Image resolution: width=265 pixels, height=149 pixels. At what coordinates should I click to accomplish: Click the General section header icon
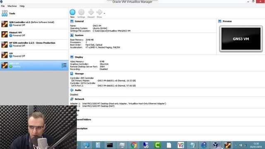coord(72,21)
